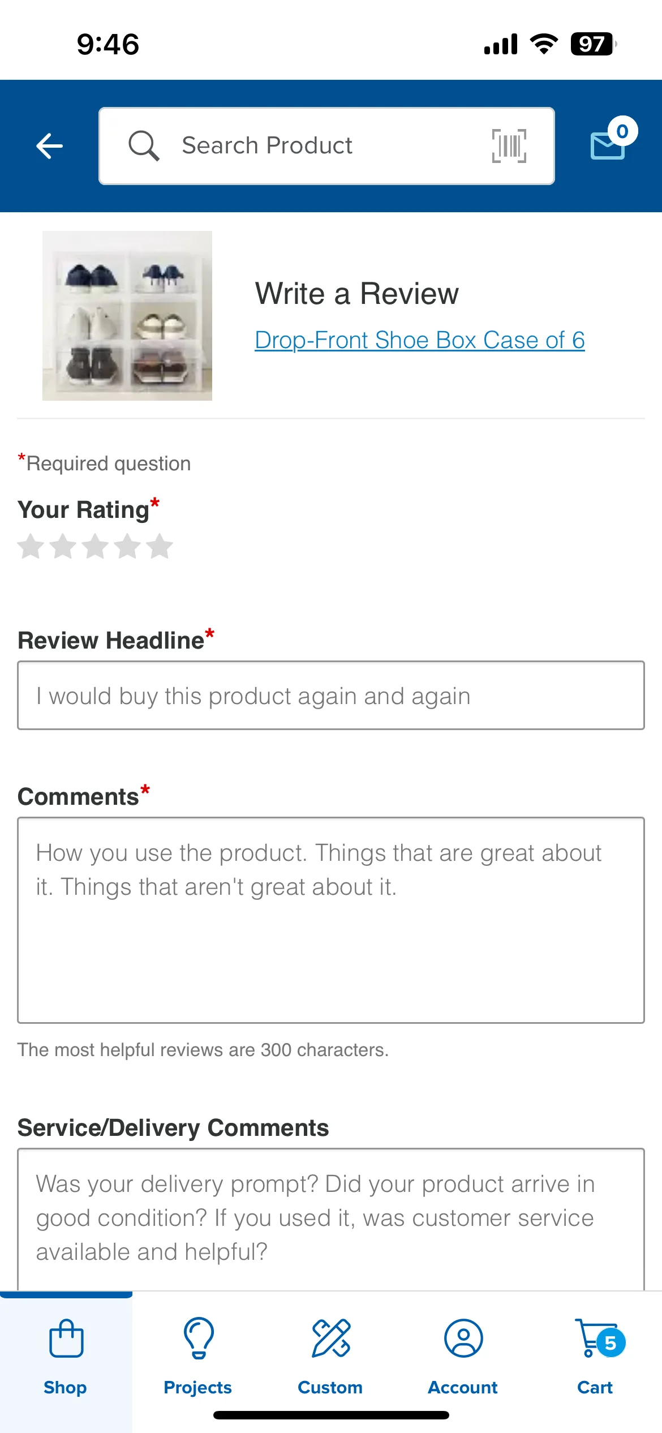
Task: Open the Account profile icon
Action: [x=463, y=1338]
